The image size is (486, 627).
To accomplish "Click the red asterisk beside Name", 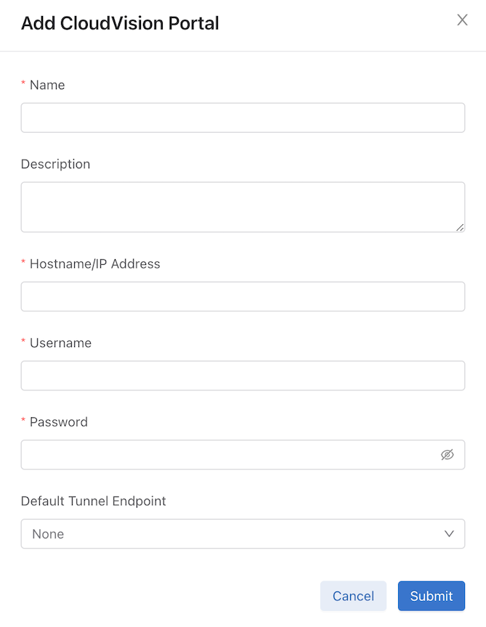I will coord(23,83).
